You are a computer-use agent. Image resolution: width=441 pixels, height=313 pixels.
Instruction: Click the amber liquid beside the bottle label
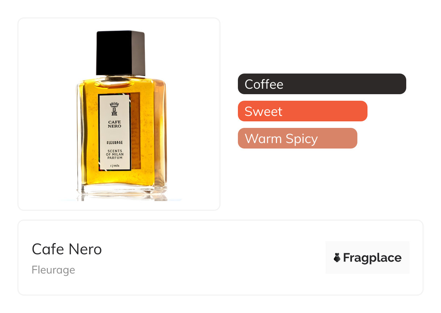(88, 134)
